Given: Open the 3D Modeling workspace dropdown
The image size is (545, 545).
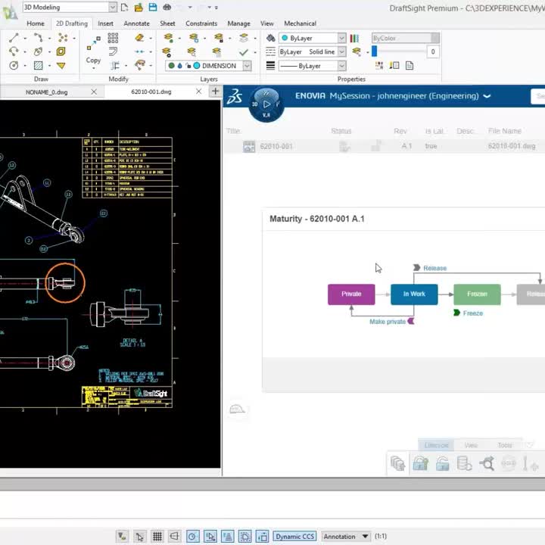Looking at the screenshot, I should coord(113,7).
